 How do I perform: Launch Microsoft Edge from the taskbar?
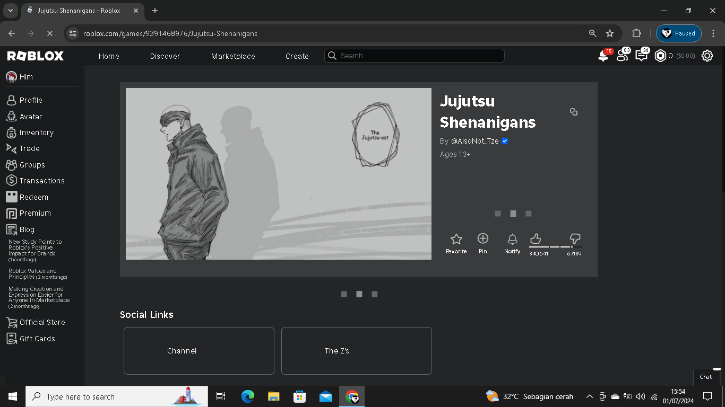coord(248,396)
